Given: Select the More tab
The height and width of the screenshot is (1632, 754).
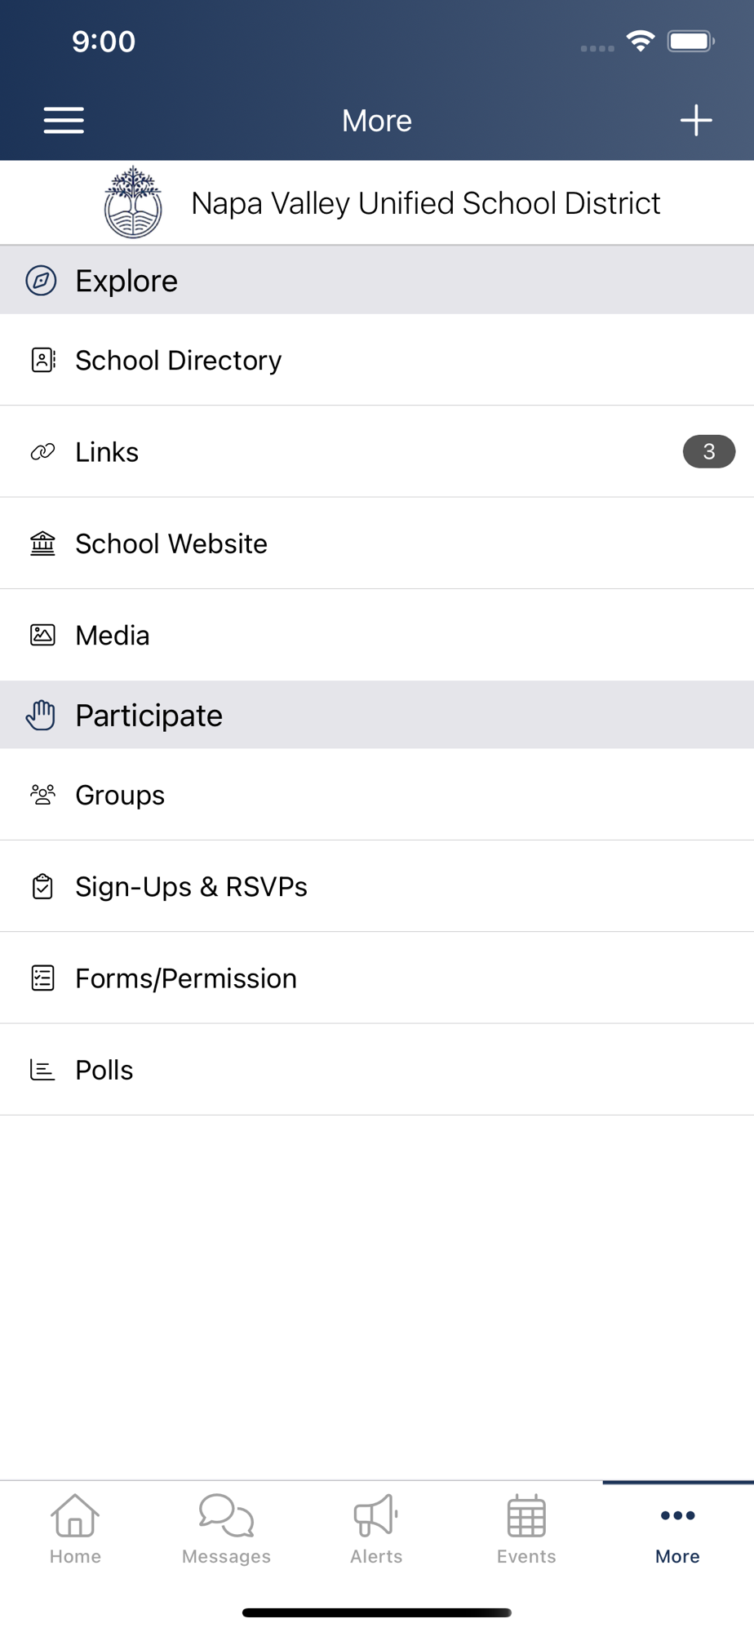Looking at the screenshot, I should click(x=677, y=1529).
